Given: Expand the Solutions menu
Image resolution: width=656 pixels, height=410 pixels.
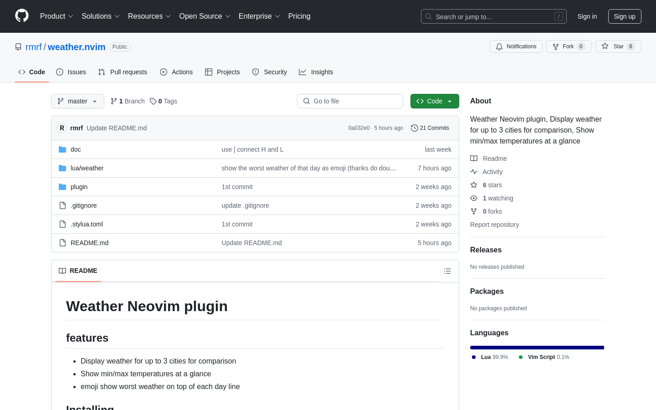Looking at the screenshot, I should pyautogui.click(x=101, y=16).
